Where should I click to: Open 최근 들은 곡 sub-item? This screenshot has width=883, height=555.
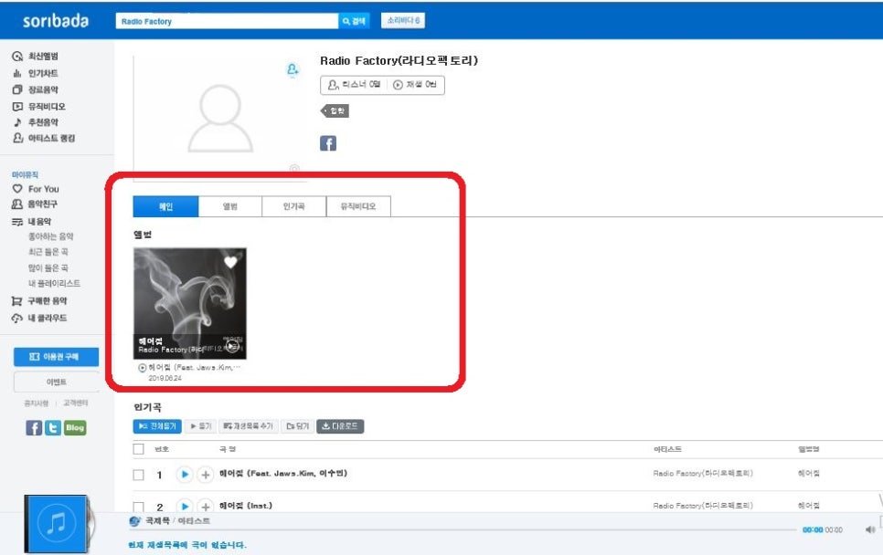[x=48, y=252]
